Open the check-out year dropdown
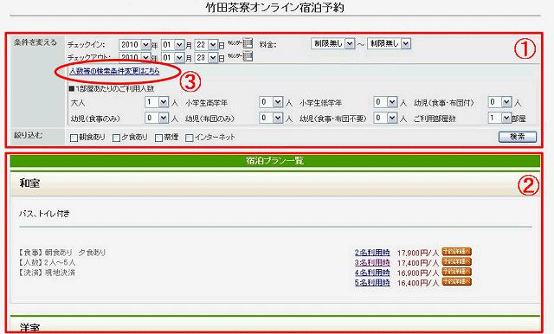Screen dimensions: 554x334 pos(135,57)
